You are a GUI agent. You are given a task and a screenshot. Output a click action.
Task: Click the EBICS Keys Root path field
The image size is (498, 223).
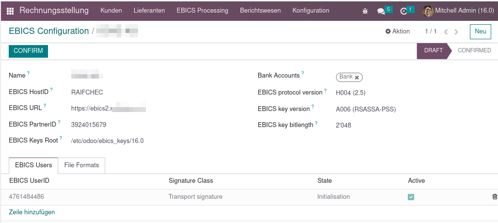click(107, 141)
